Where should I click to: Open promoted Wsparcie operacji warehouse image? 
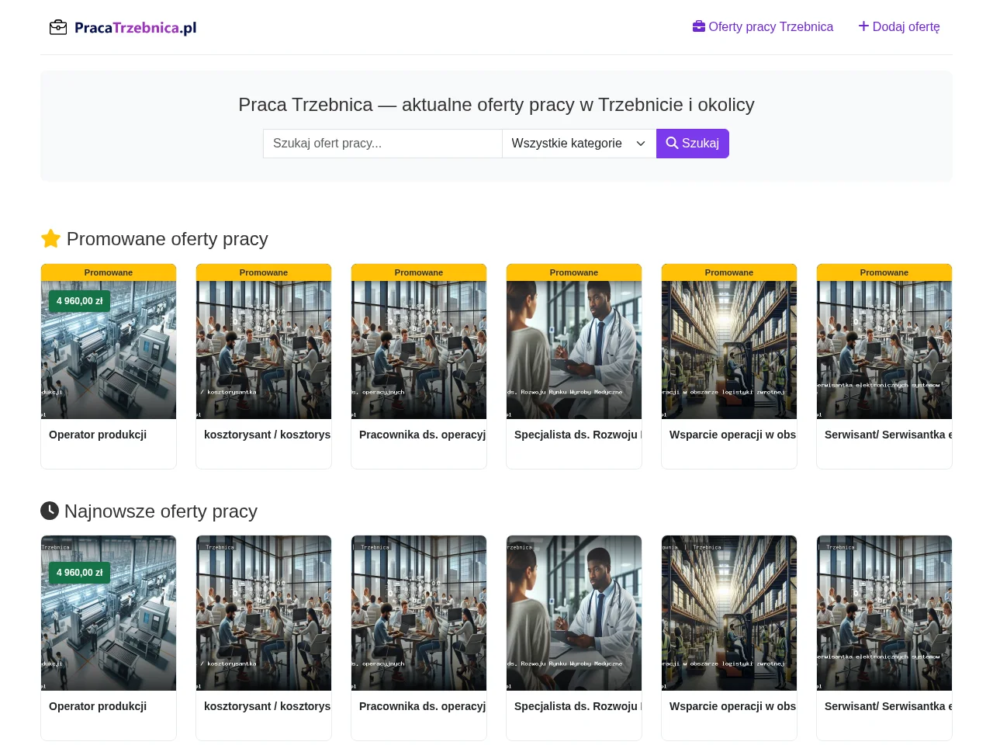pos(729,350)
